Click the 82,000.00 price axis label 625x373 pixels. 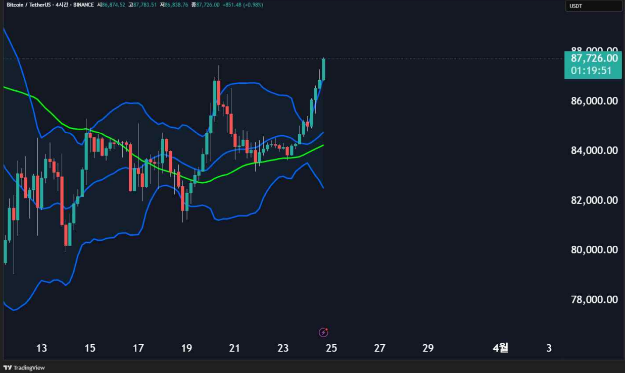pyautogui.click(x=594, y=200)
